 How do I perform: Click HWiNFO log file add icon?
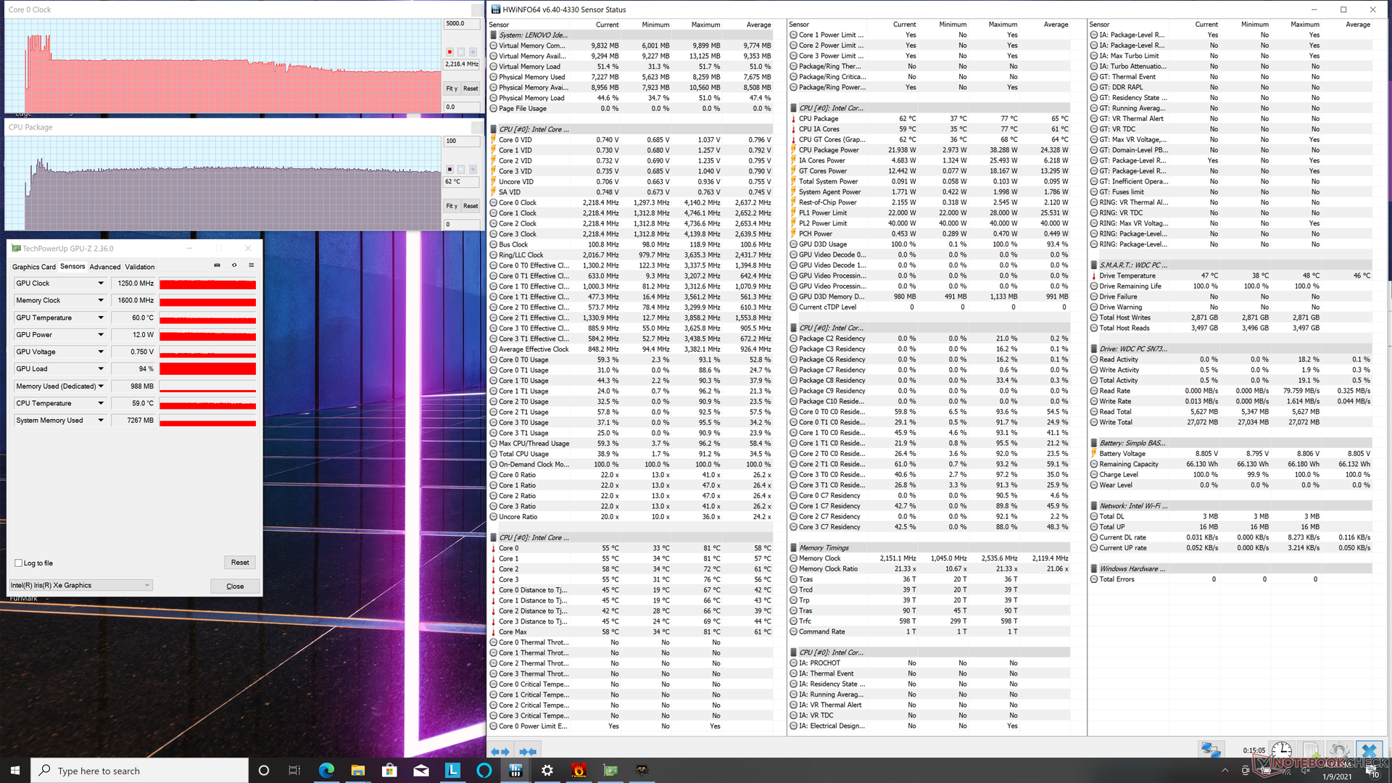tap(1311, 750)
